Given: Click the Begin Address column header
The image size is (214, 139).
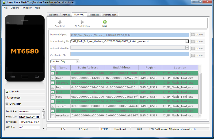Looking at the screenshot, I should pos(88,68).
